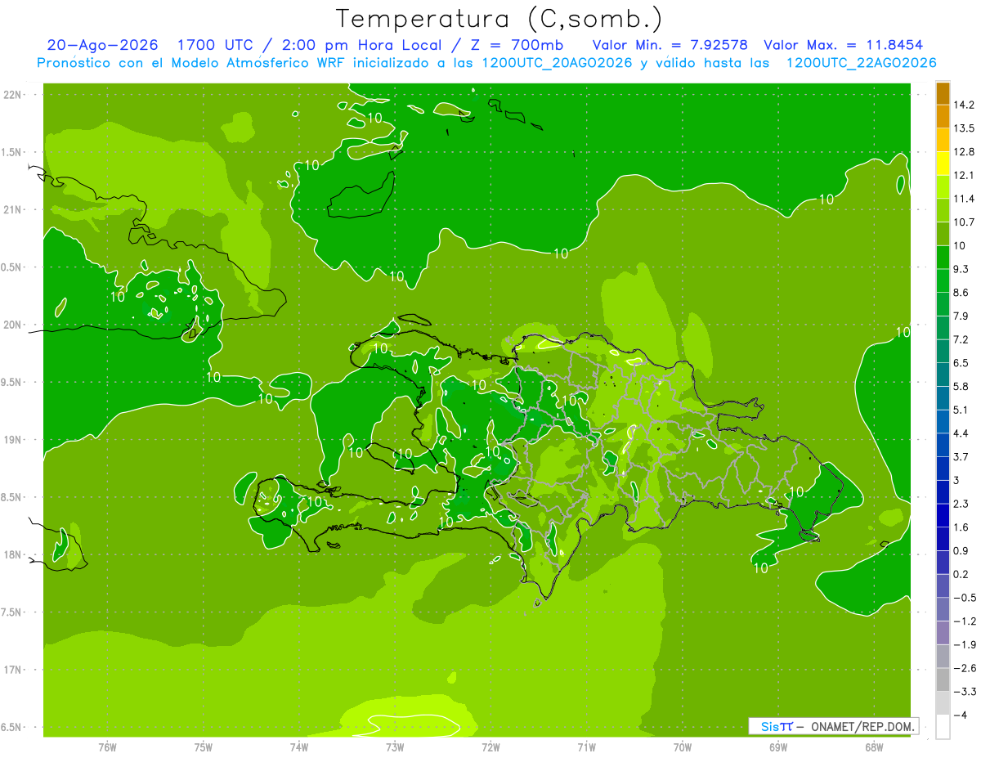Click the "17N" latitude axis label

(13, 670)
